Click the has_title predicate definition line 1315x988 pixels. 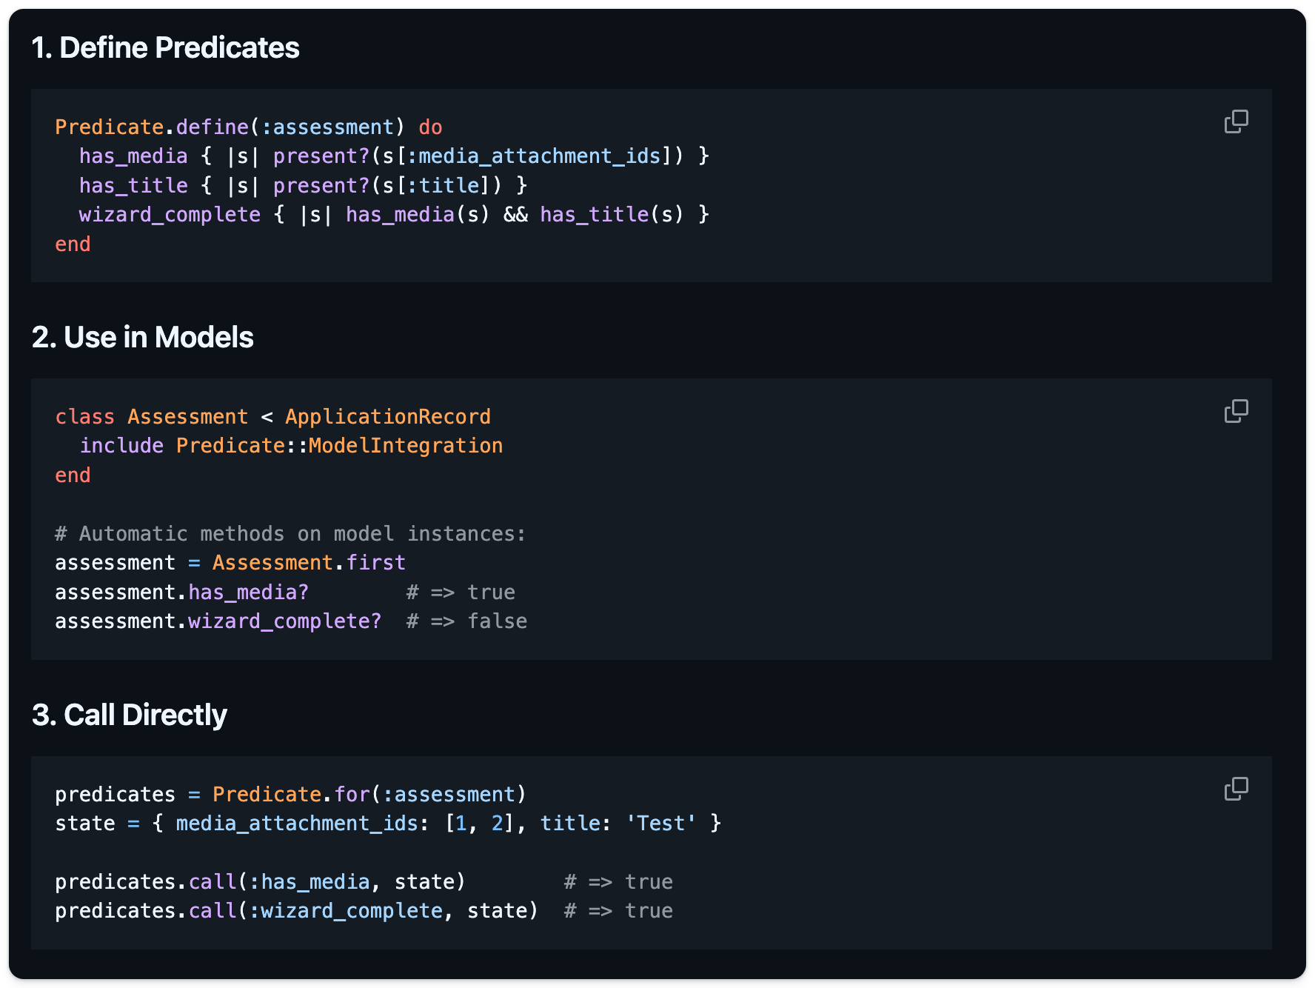[x=302, y=186]
